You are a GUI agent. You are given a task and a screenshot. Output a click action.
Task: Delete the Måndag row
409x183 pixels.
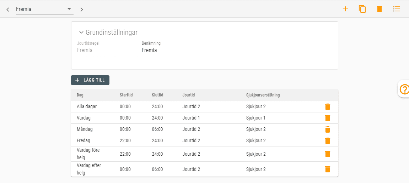(x=328, y=129)
